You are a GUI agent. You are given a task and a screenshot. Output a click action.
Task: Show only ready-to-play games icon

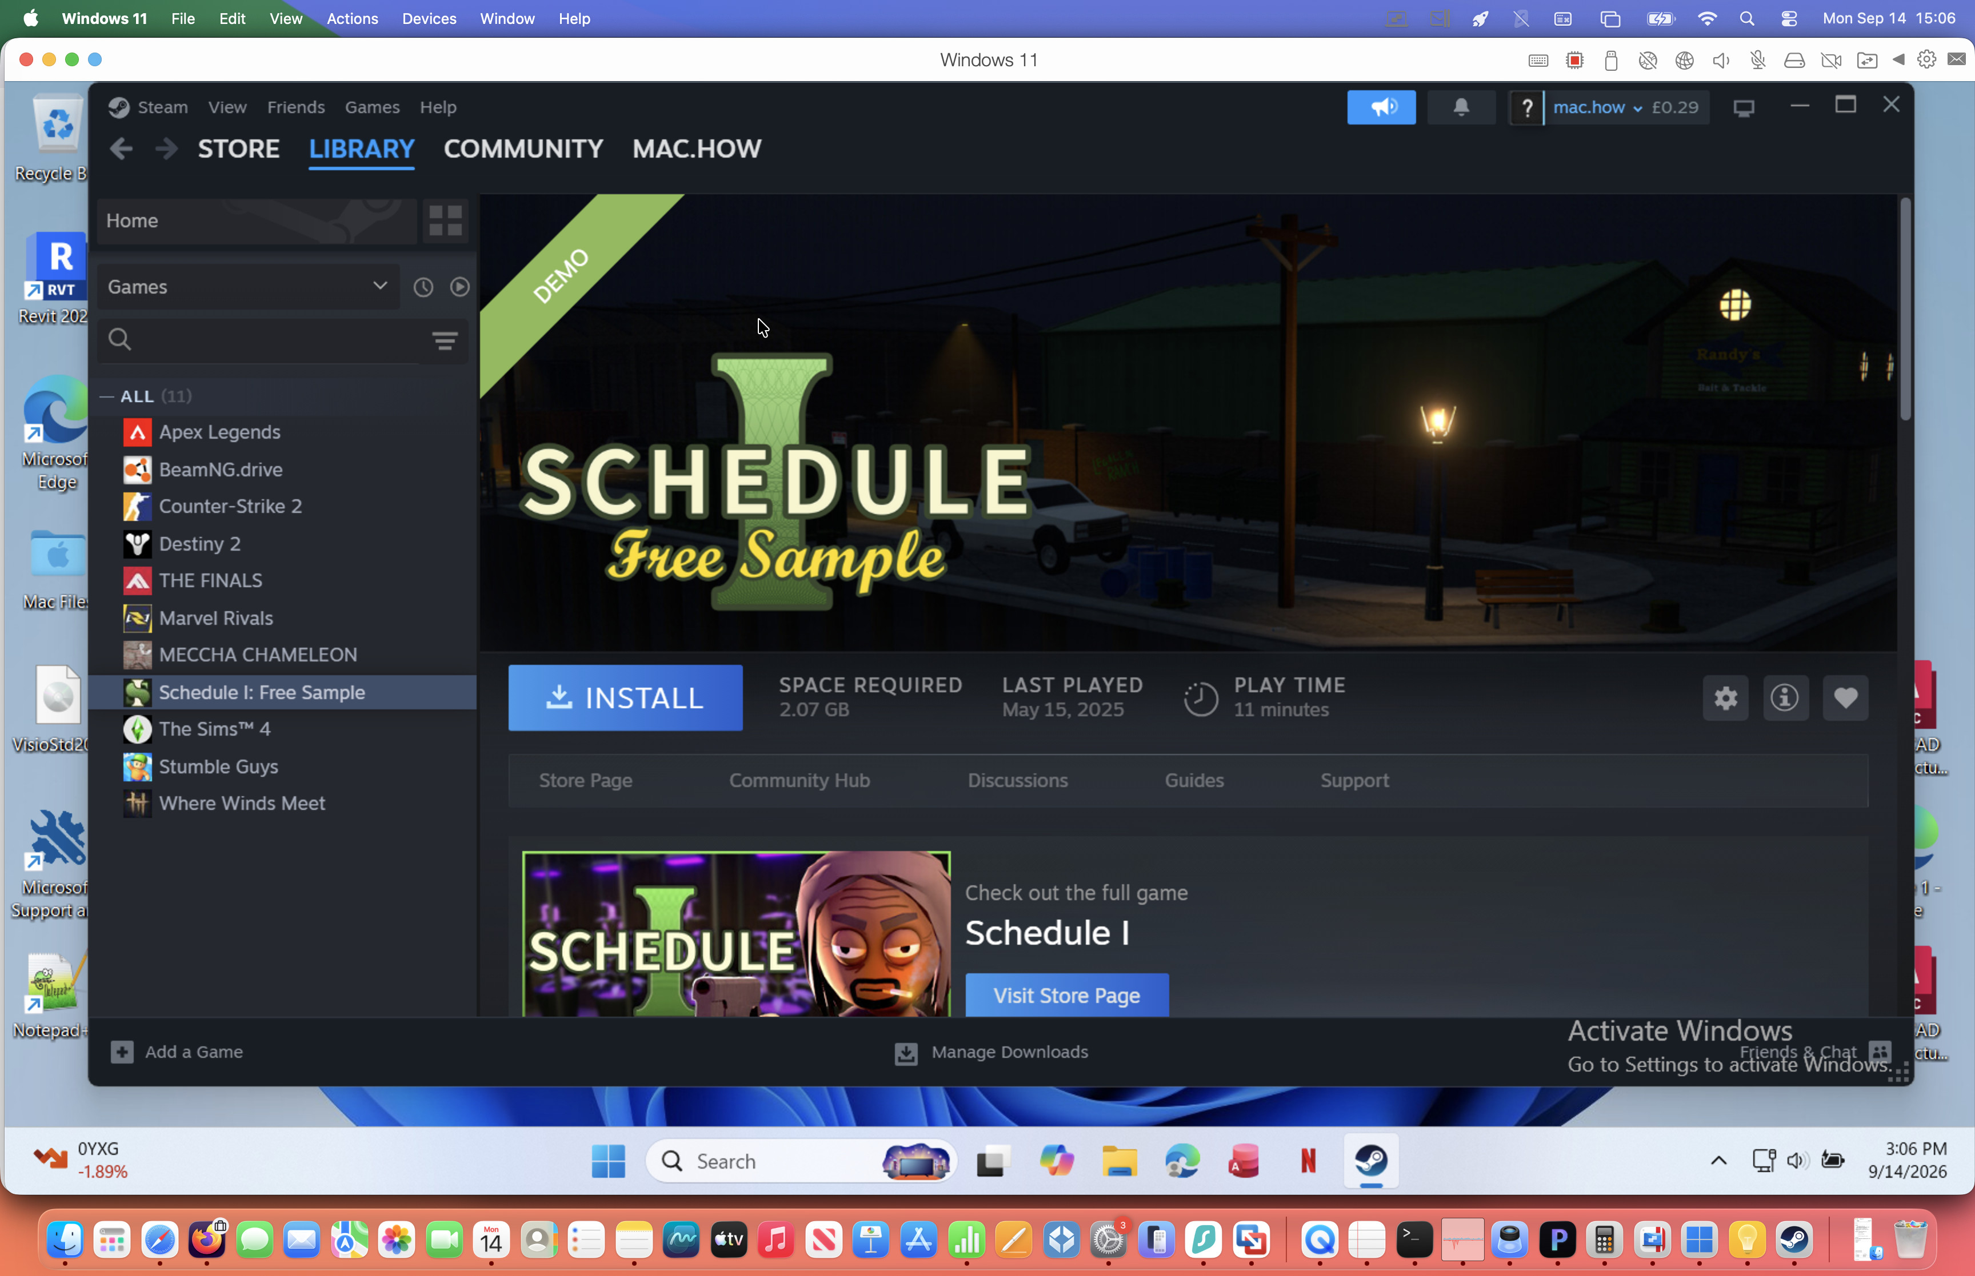pyautogui.click(x=459, y=287)
